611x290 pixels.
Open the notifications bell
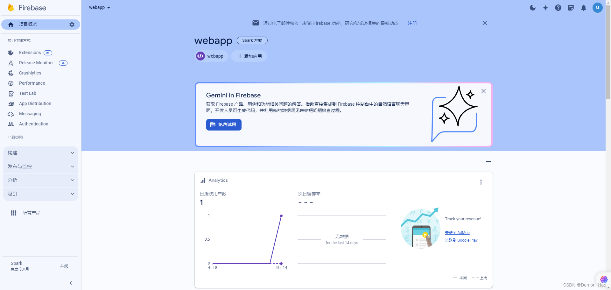(584, 8)
